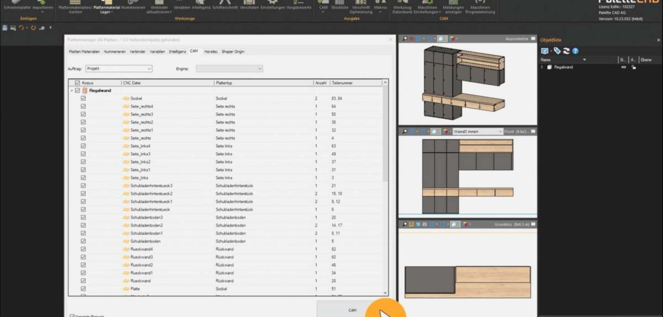Click the refresh icon in Objektliste
This screenshot has height=317, width=663.
pyautogui.click(x=566, y=51)
